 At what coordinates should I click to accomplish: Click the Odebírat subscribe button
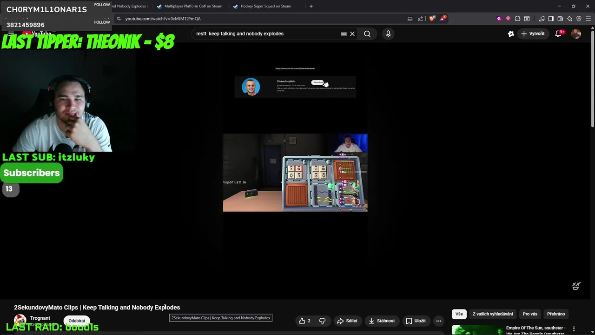point(77,321)
